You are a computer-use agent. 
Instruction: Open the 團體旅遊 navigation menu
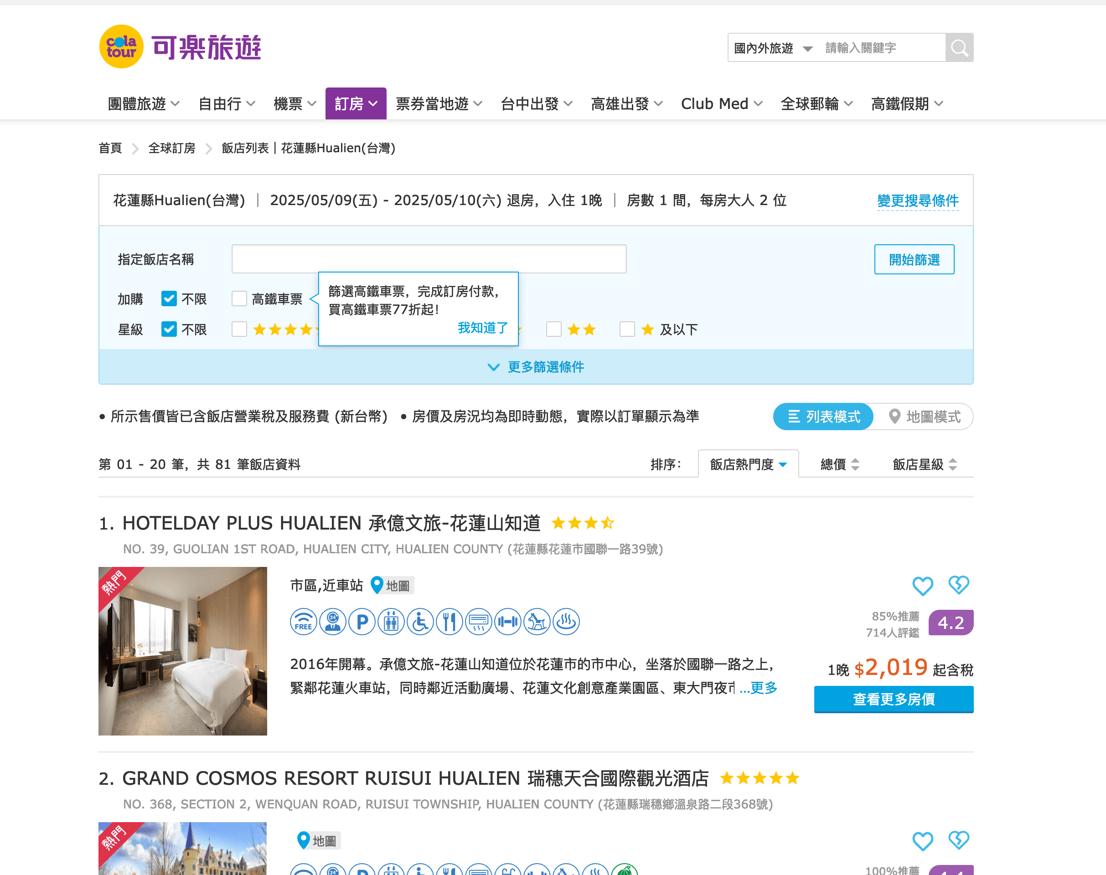coord(143,104)
